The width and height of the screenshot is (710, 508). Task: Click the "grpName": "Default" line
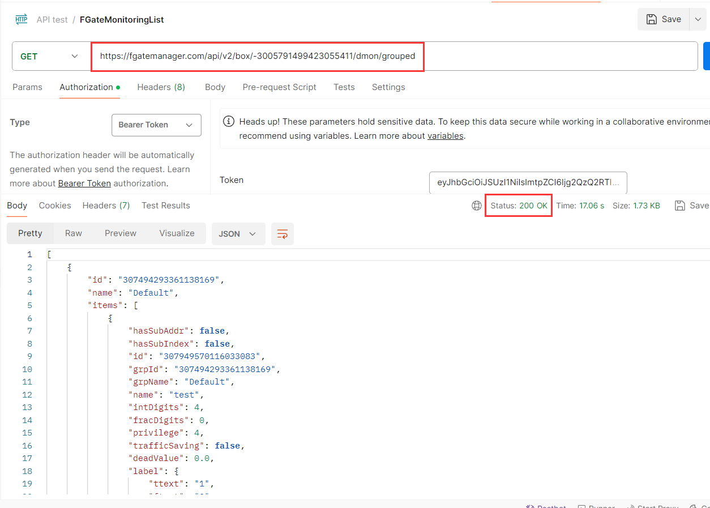click(182, 382)
